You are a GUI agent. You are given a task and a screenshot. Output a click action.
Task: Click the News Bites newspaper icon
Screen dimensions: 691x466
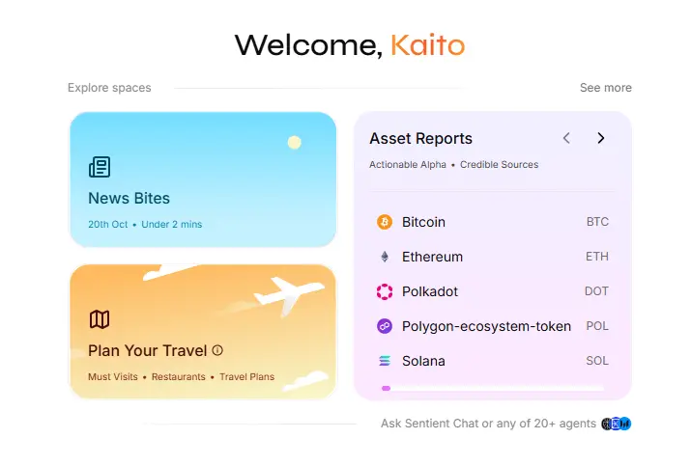pyautogui.click(x=100, y=168)
